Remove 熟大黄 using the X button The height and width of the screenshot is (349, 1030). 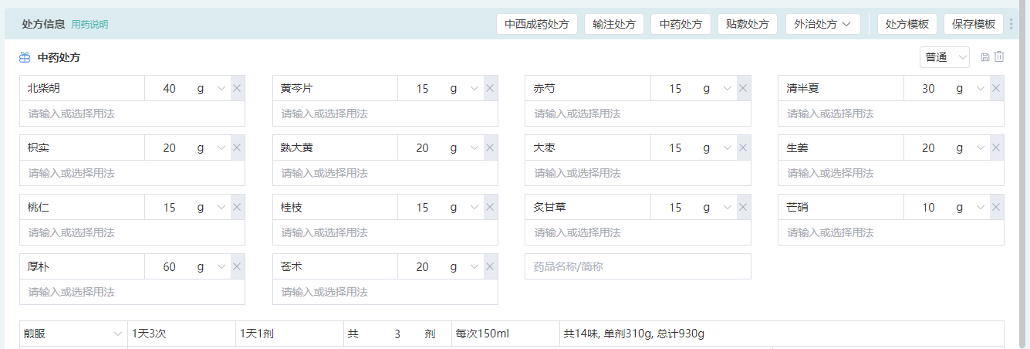pyautogui.click(x=490, y=148)
